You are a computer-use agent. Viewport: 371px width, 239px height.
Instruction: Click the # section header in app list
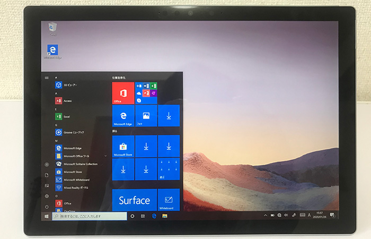(x=56, y=78)
